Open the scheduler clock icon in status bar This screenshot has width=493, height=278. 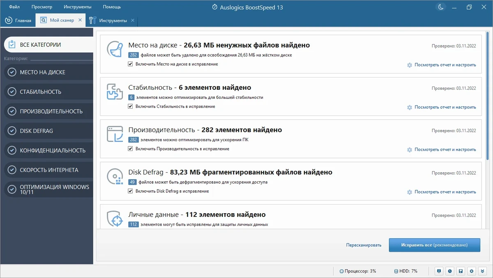450,271
